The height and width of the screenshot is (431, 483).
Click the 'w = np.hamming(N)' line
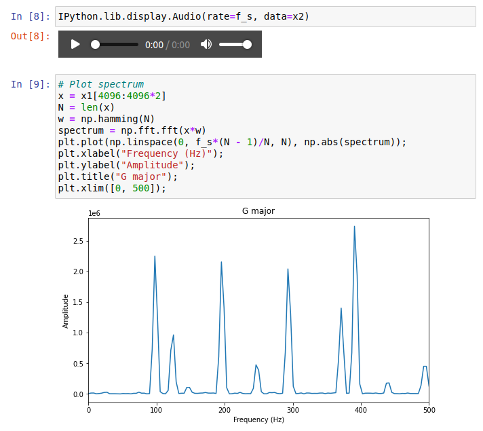click(x=107, y=119)
